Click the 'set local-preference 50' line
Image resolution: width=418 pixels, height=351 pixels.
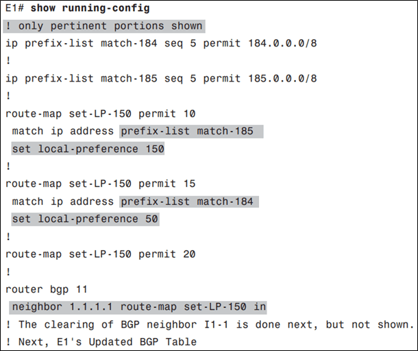click(85, 219)
